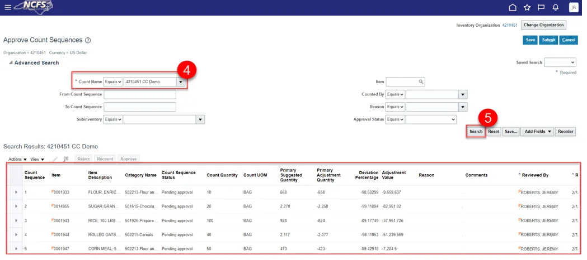The width and height of the screenshot is (587, 260).
Task: Open the Saved Search dropdown
Action: click(560, 62)
